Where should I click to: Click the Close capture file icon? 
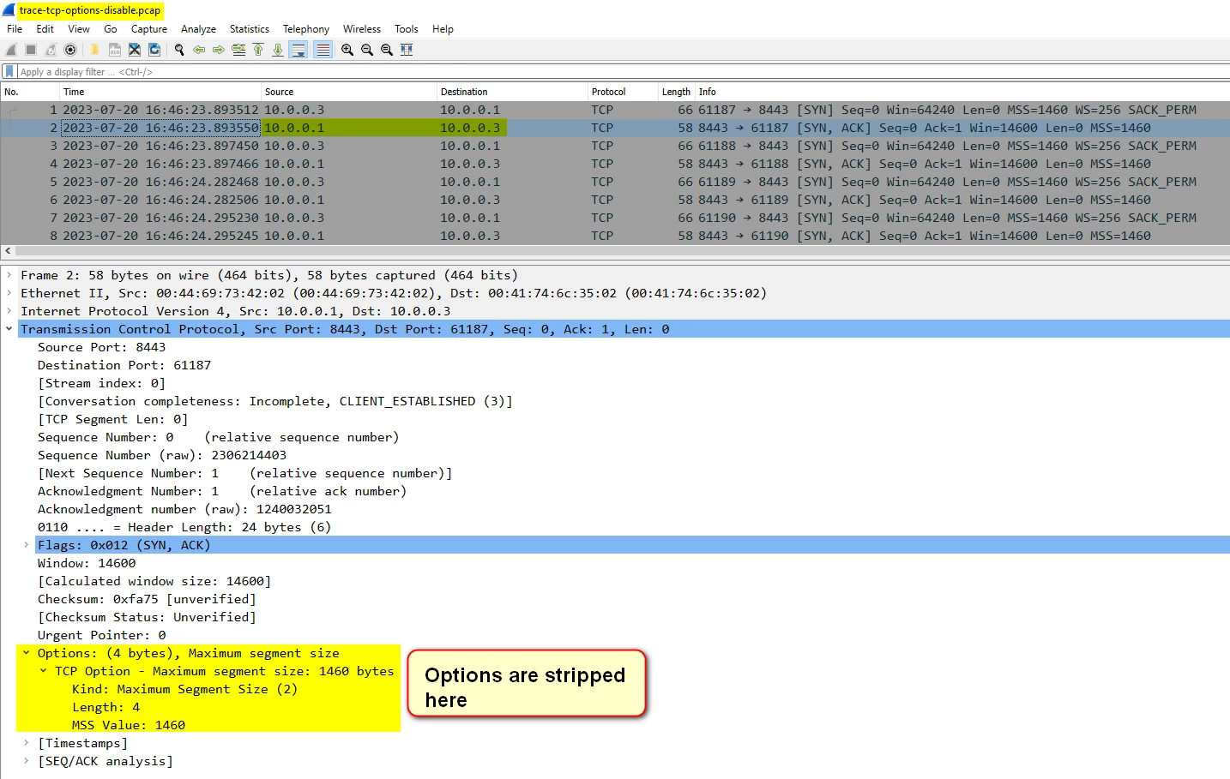point(135,50)
